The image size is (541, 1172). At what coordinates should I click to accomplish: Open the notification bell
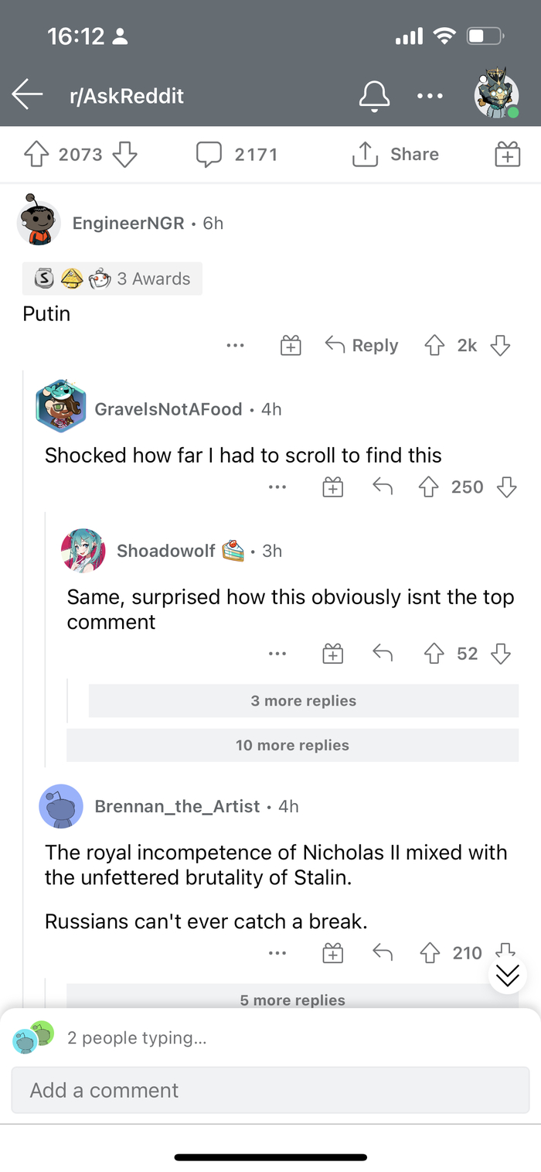pyautogui.click(x=374, y=96)
